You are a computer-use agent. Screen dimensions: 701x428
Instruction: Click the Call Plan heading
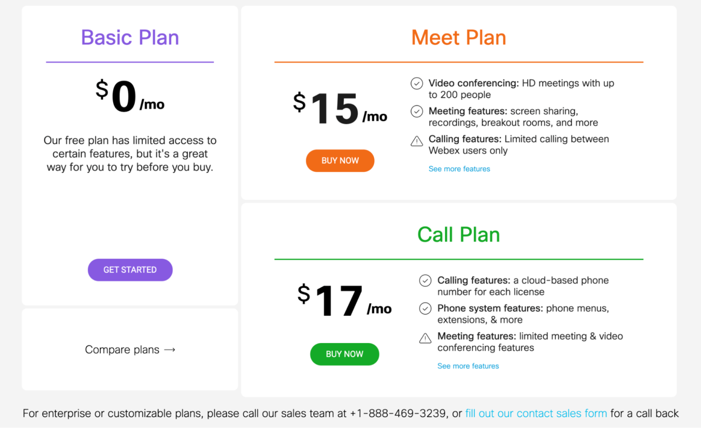click(x=459, y=235)
